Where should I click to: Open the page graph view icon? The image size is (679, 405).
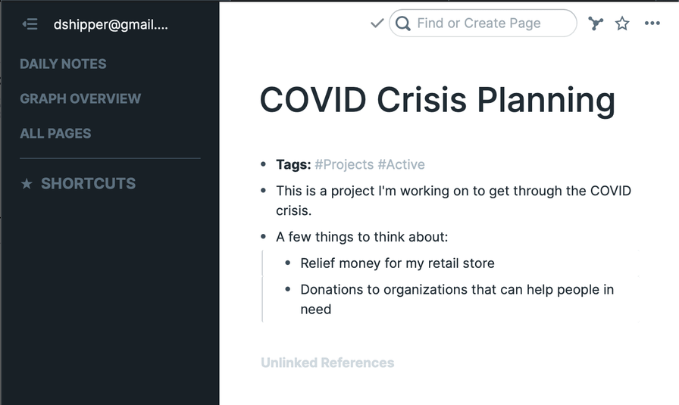(596, 23)
